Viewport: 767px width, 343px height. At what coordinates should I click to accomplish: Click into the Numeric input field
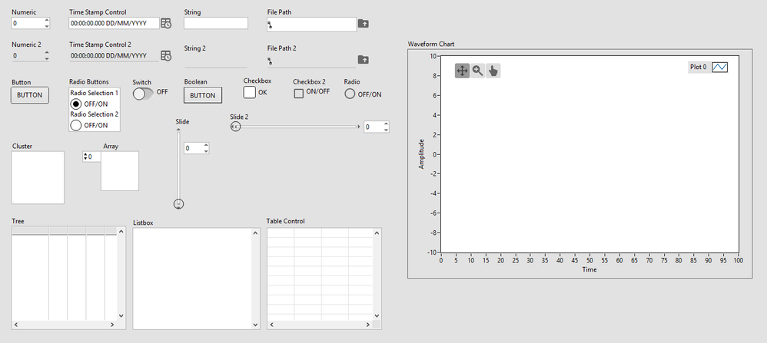coord(27,23)
